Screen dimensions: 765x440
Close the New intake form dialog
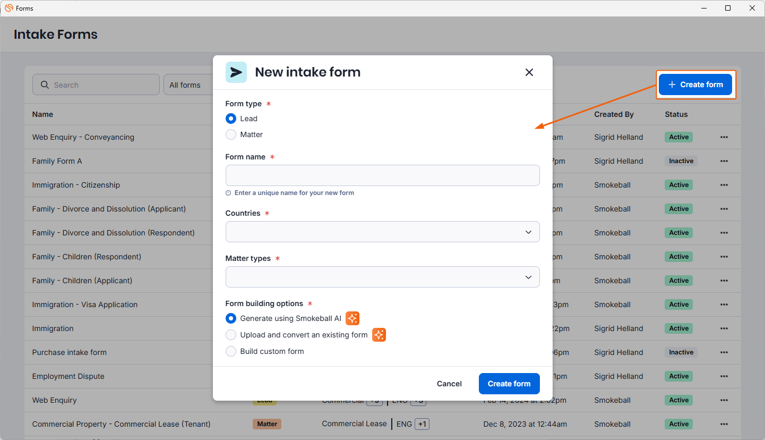point(529,72)
